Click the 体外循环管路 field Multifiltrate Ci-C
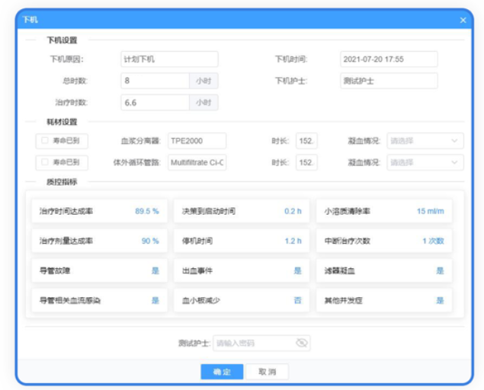The image size is (484, 390). tap(197, 162)
